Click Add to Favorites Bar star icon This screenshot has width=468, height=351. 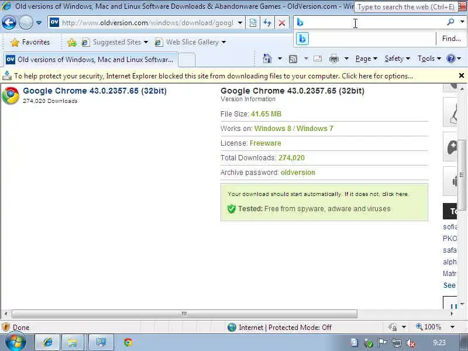pos(71,42)
